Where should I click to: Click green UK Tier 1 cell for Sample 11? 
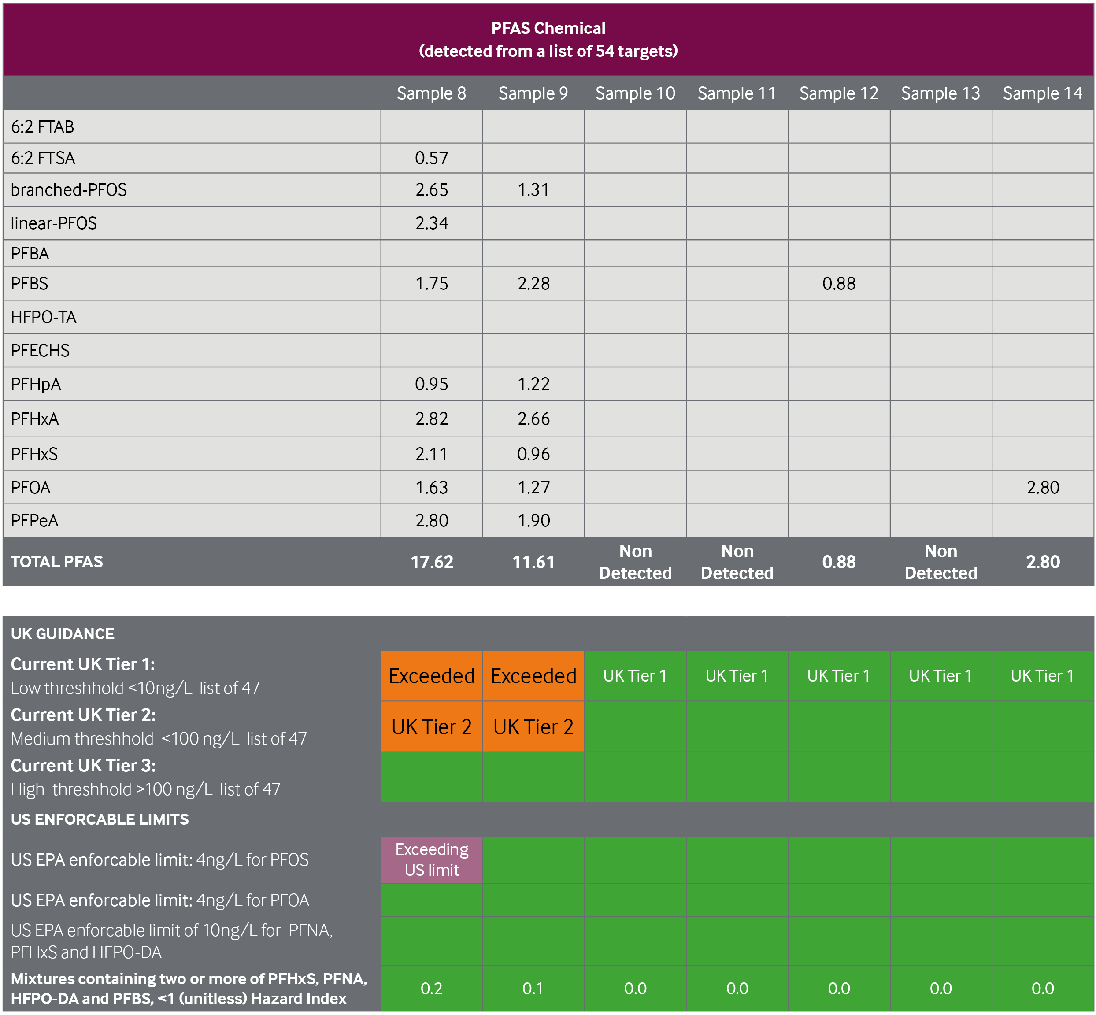tap(737, 676)
